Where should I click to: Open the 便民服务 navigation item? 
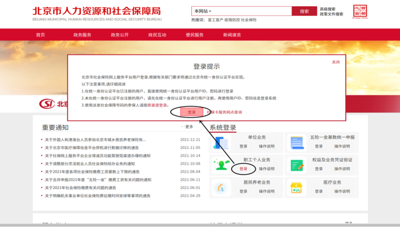(x=195, y=35)
